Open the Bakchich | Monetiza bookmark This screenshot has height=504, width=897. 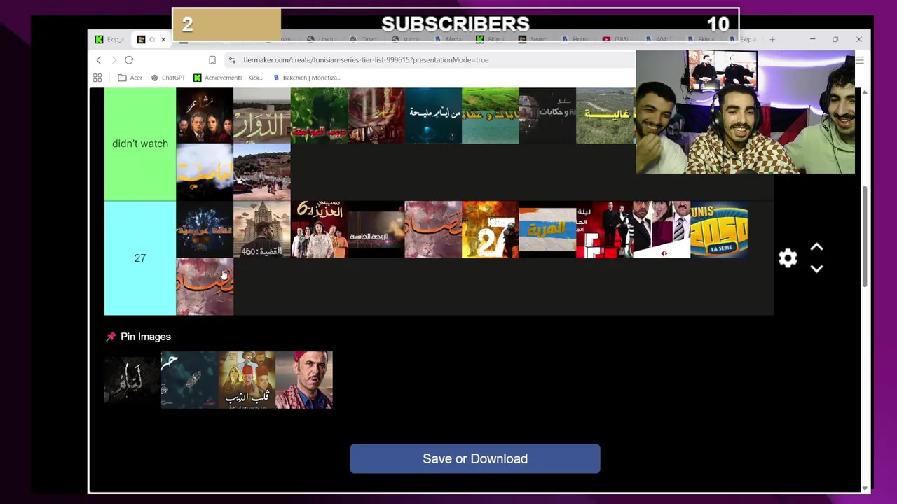tap(306, 78)
